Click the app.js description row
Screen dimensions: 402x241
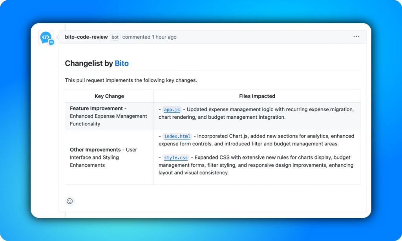(x=257, y=112)
